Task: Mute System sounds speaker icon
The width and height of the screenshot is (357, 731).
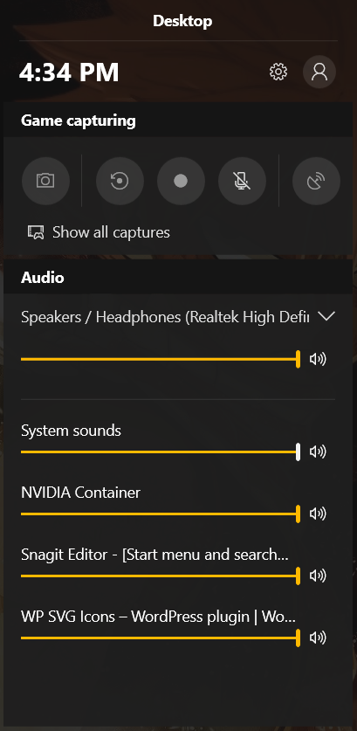Action: click(x=318, y=452)
